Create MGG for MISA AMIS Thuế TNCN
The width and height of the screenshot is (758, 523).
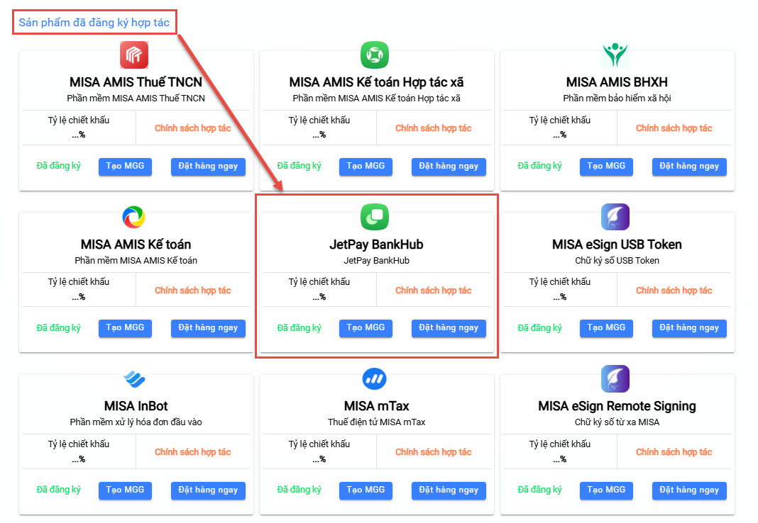click(x=125, y=166)
